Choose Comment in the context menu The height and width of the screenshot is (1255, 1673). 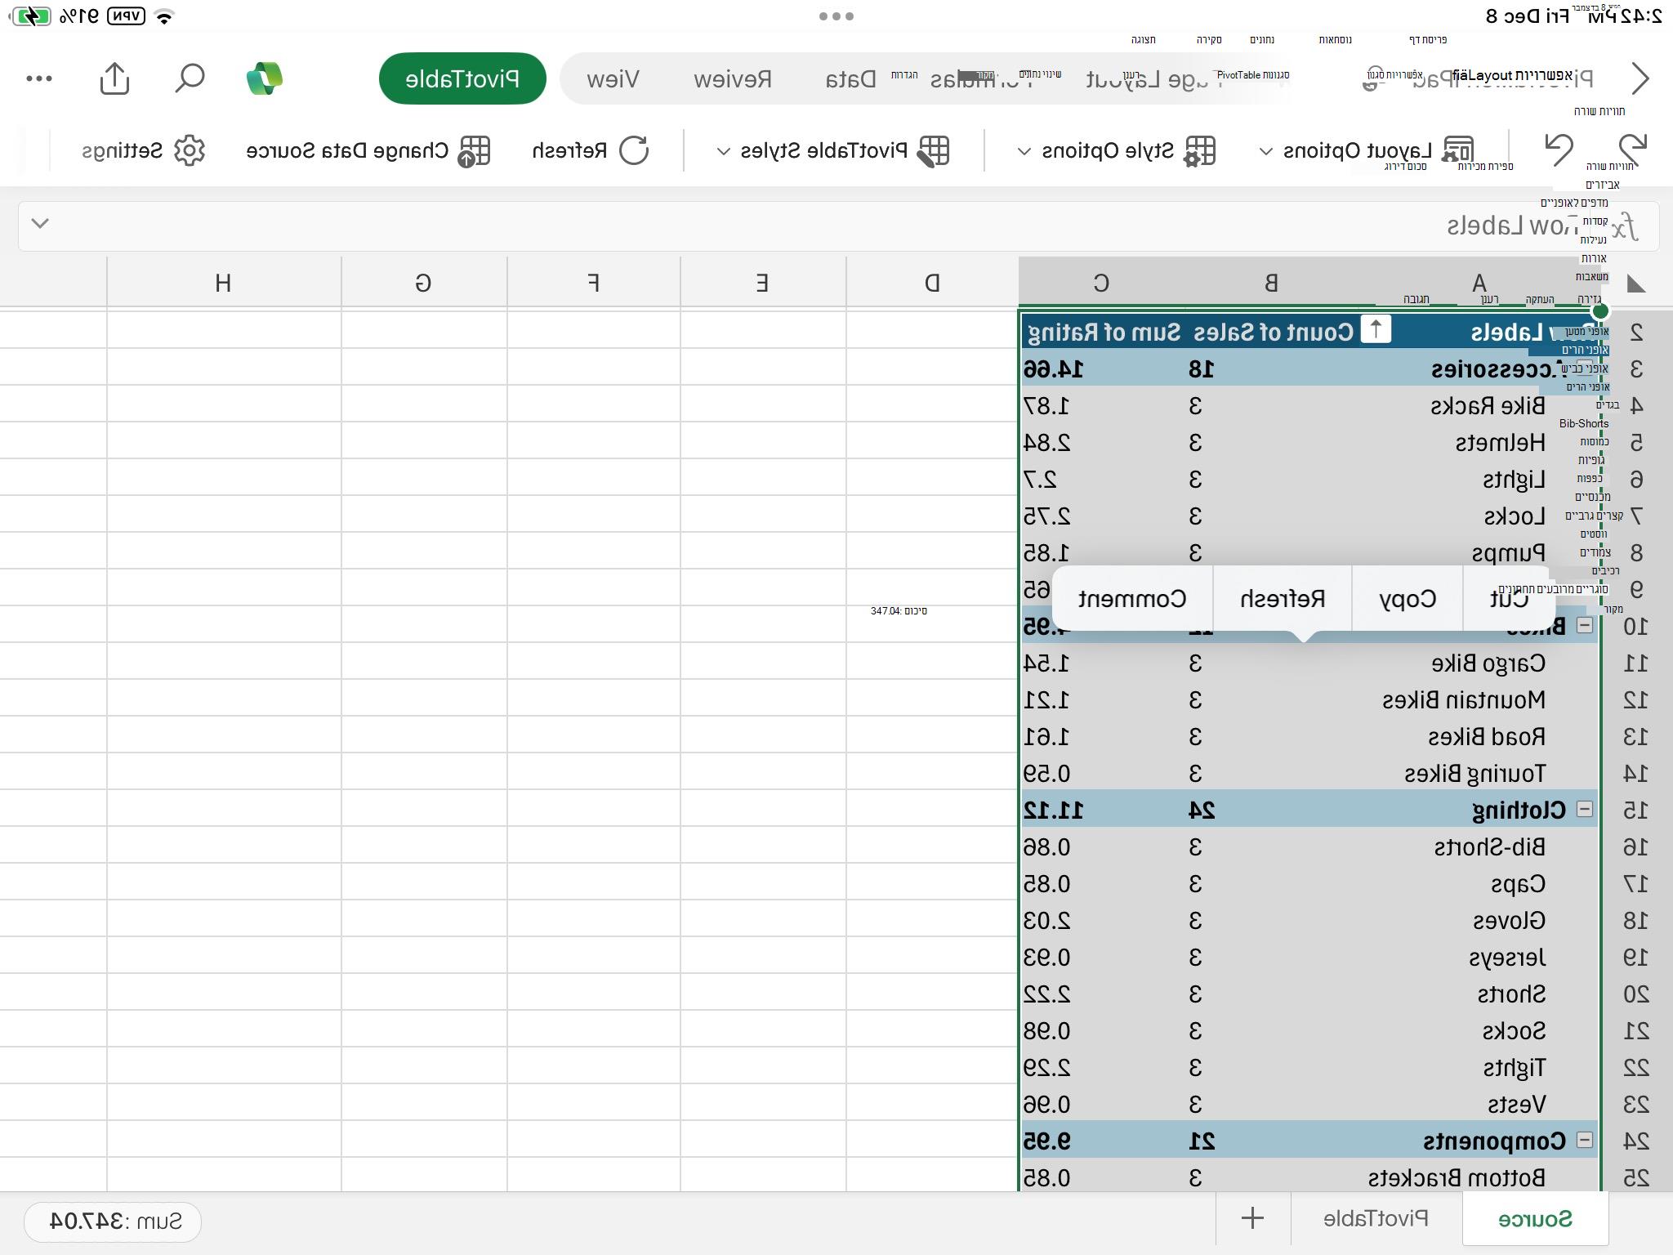pos(1132,598)
